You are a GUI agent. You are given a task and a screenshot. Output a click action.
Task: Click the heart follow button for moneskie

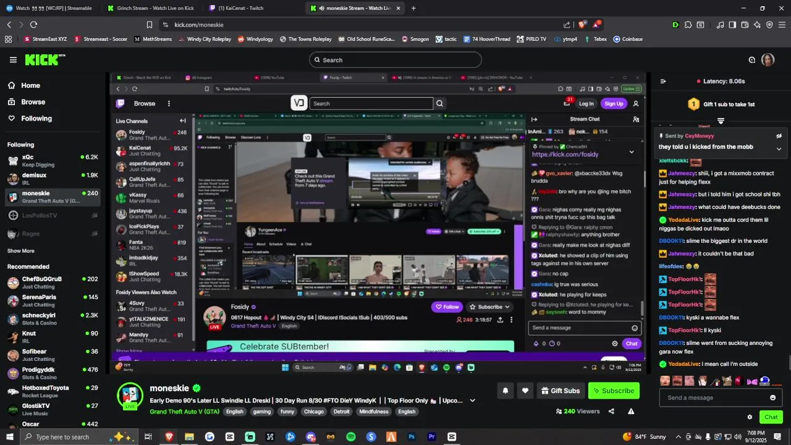point(525,391)
